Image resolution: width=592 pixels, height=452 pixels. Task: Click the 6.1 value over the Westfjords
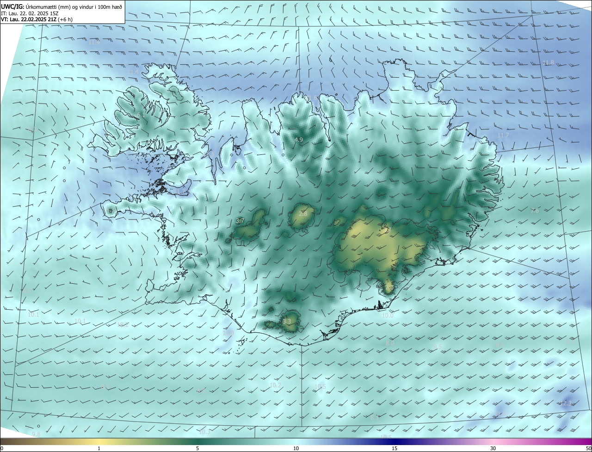(140, 115)
